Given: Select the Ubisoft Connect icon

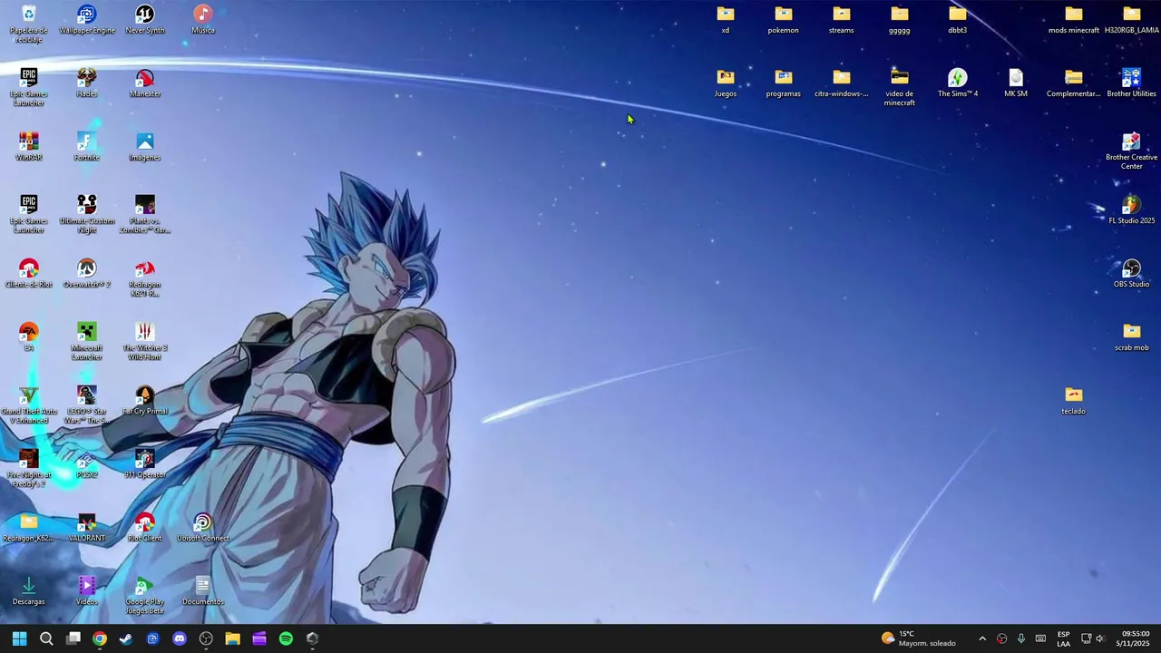Looking at the screenshot, I should click(x=203, y=528).
